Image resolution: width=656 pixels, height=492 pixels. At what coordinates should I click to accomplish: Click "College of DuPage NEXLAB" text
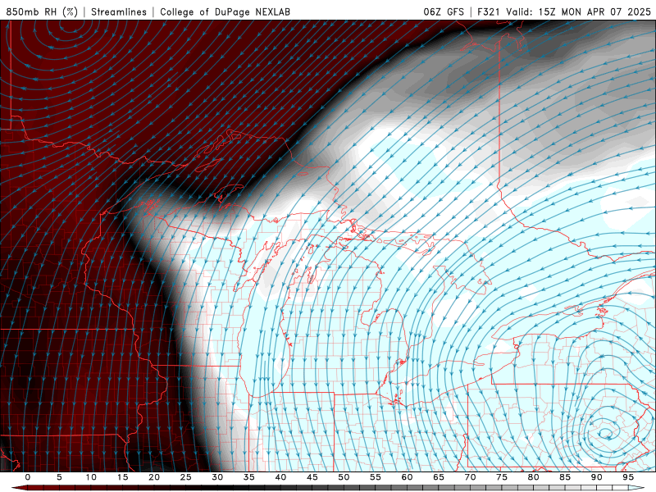pos(225,11)
